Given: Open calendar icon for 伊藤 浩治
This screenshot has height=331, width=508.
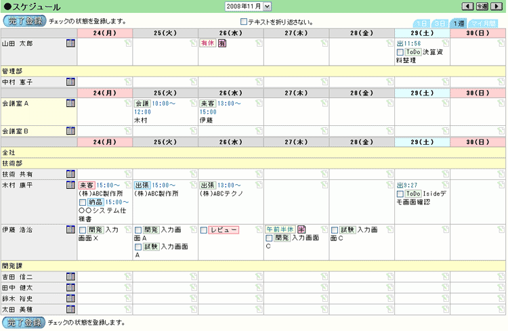Looking at the screenshot, I should [x=70, y=229].
